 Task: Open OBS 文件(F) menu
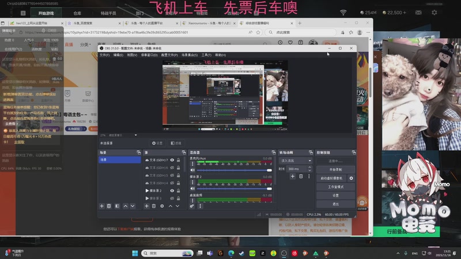pos(104,55)
